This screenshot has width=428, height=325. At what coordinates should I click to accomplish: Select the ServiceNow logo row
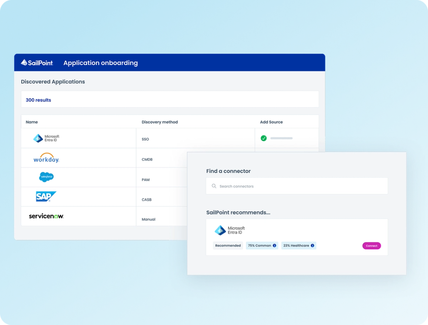(x=46, y=216)
